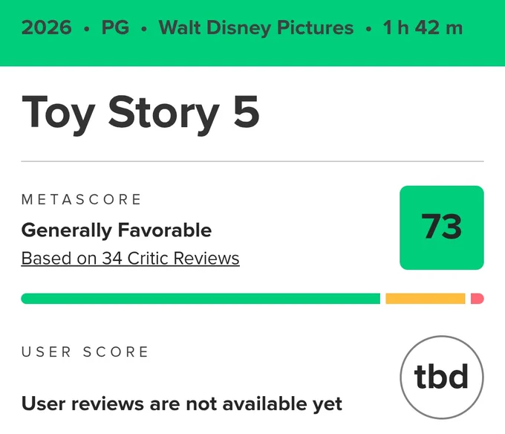Image resolution: width=505 pixels, height=434 pixels.
Task: Click the Generally Favorable text
Action: pos(117,230)
